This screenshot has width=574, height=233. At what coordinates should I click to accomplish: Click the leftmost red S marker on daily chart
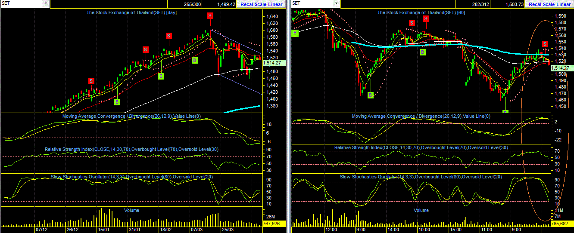[91, 81]
